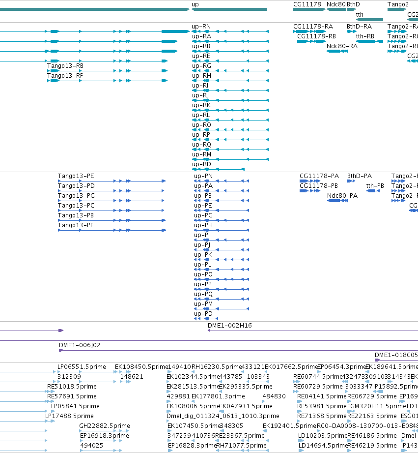Select transcript up-RK
The image size is (418, 453).
point(230,110)
